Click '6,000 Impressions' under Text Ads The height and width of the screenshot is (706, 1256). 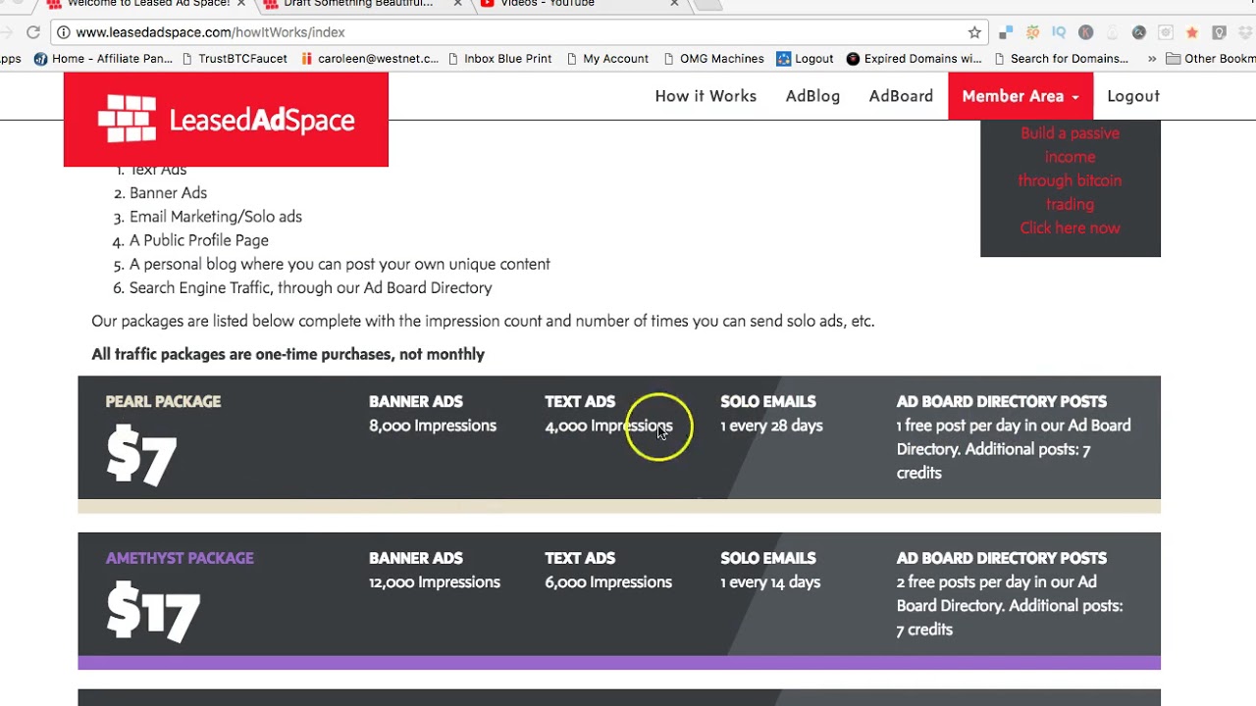tap(608, 582)
